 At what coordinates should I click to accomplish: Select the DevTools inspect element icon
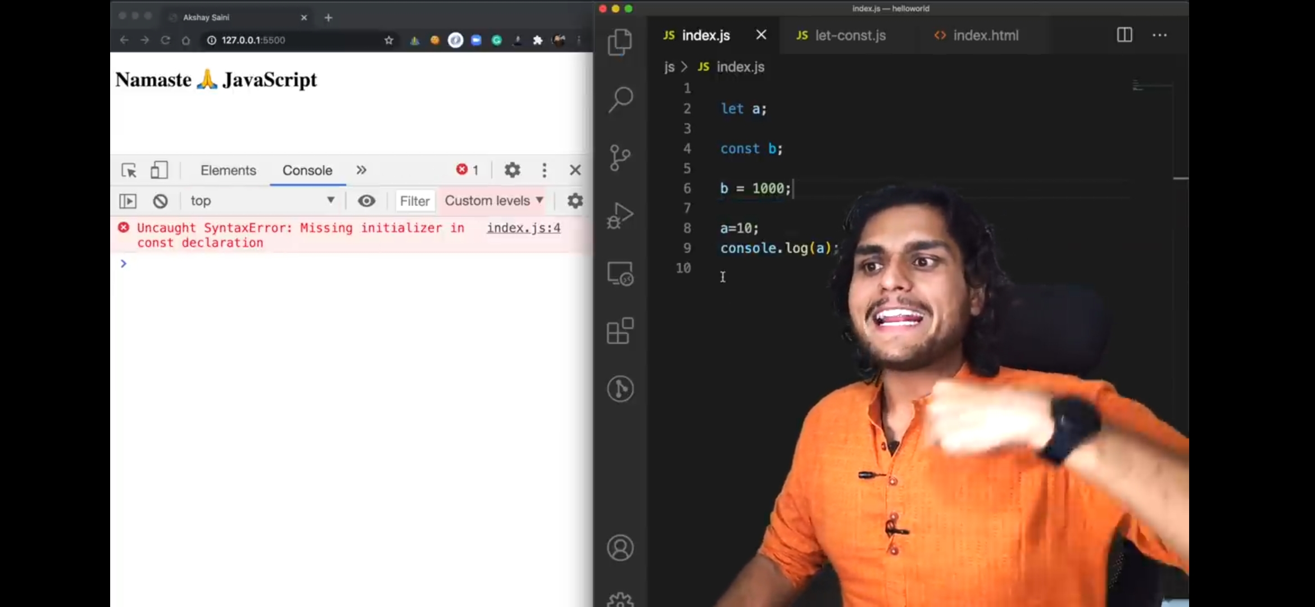[x=129, y=170]
